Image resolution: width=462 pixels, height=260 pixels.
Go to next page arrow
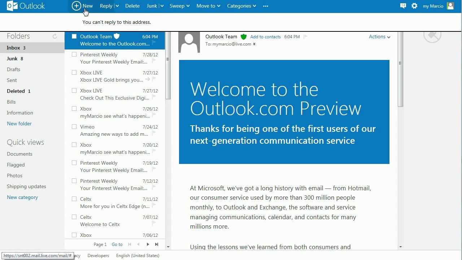148,244
